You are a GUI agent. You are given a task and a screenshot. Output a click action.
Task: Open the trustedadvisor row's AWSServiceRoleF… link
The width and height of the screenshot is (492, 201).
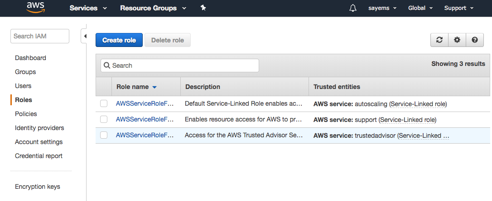[145, 136]
